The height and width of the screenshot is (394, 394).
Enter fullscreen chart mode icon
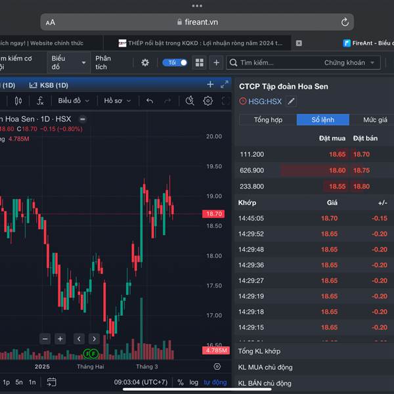(226, 101)
